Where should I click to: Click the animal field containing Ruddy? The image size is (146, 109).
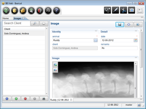pos(73,40)
